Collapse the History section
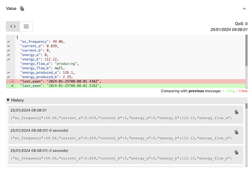This screenshot has height=172, width=252. point(8,100)
